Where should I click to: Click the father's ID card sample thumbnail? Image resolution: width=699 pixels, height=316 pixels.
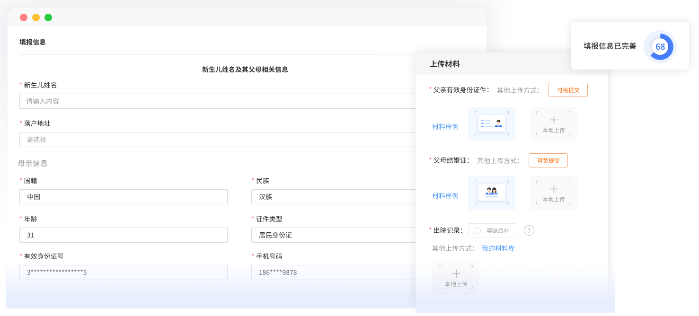point(491,123)
